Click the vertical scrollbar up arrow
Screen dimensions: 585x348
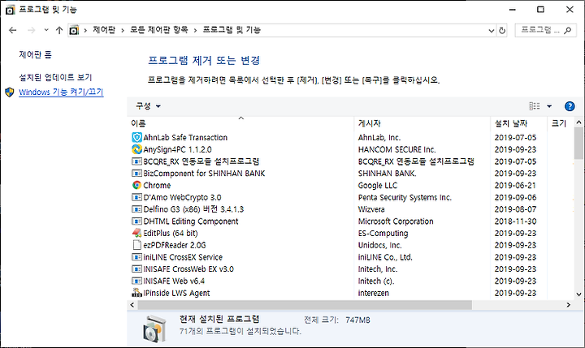click(578, 122)
